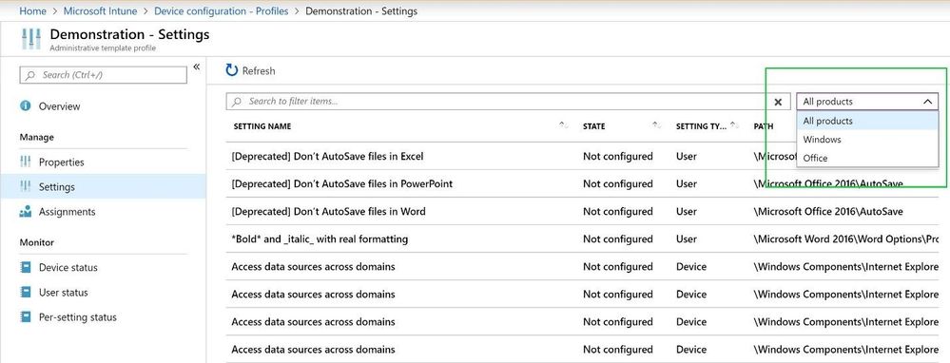Go to Microsoft Intune breadcrumb link

pos(100,10)
